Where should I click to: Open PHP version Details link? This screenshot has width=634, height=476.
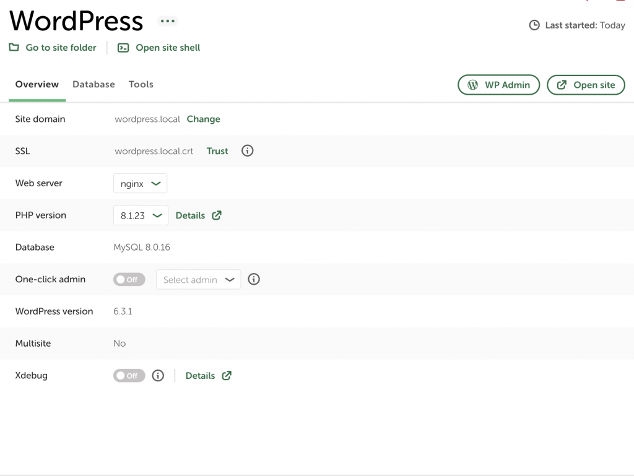click(190, 215)
